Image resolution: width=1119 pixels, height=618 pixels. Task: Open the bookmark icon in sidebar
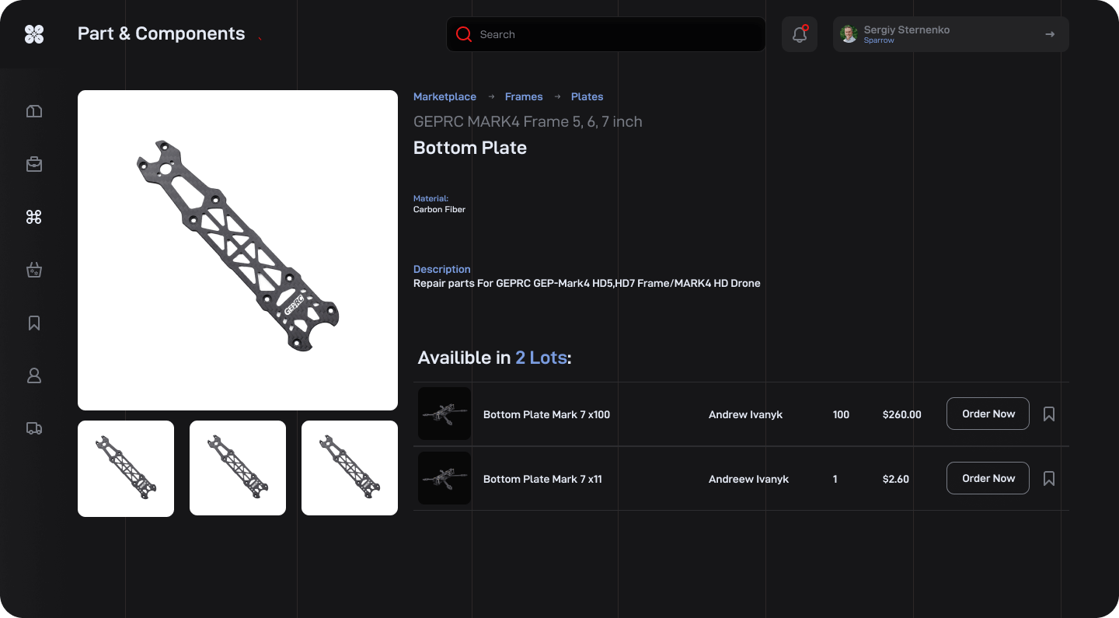[34, 323]
